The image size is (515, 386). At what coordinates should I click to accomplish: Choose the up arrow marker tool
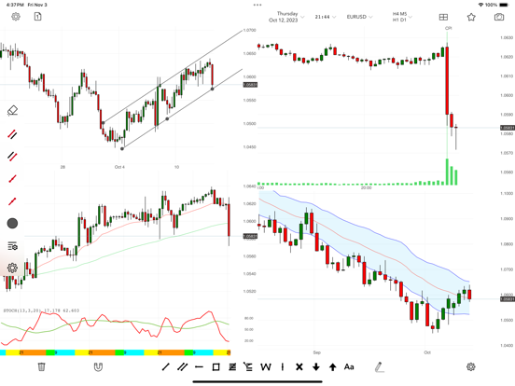coord(333,367)
